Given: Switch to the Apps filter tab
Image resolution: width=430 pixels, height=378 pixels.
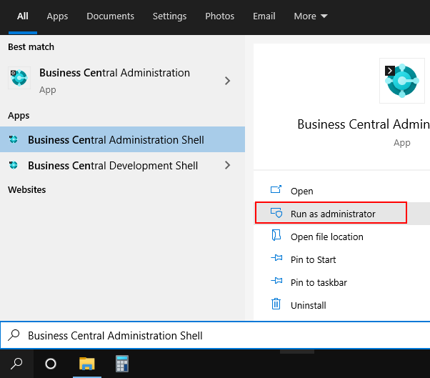Looking at the screenshot, I should coord(57,16).
